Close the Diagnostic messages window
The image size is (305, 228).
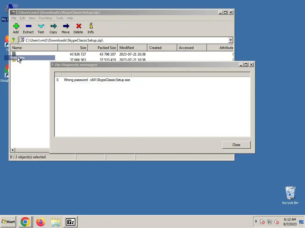point(251,64)
